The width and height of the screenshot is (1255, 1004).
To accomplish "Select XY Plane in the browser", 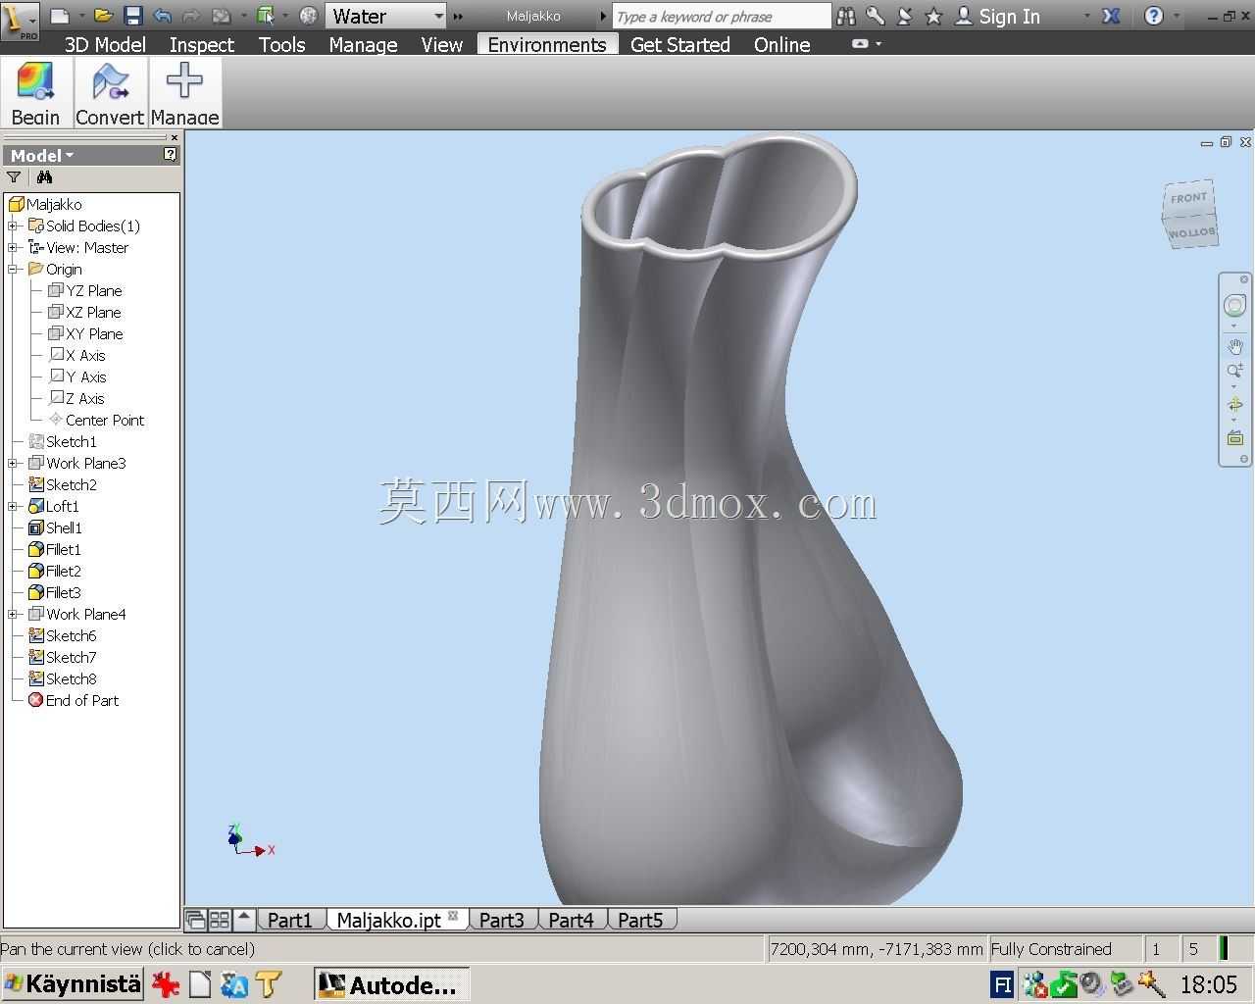I will click(85, 333).
